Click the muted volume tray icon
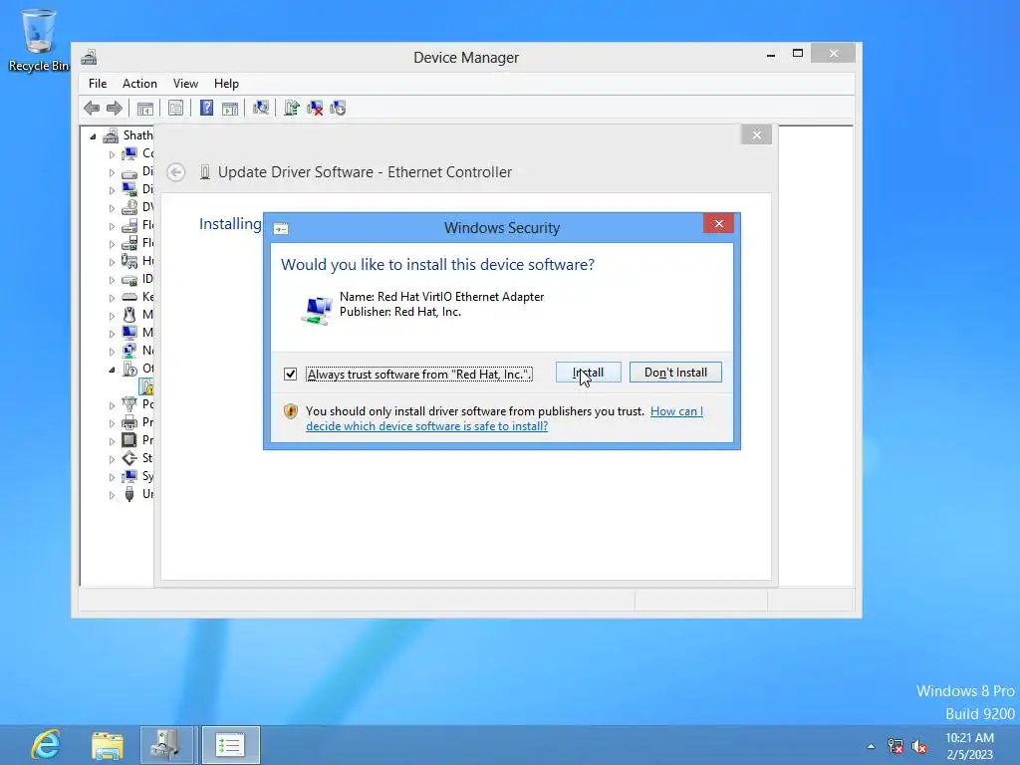 pos(919,746)
